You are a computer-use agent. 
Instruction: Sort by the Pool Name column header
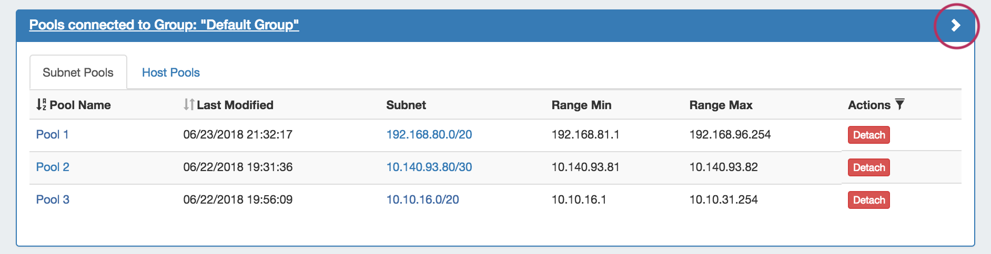[x=80, y=105]
